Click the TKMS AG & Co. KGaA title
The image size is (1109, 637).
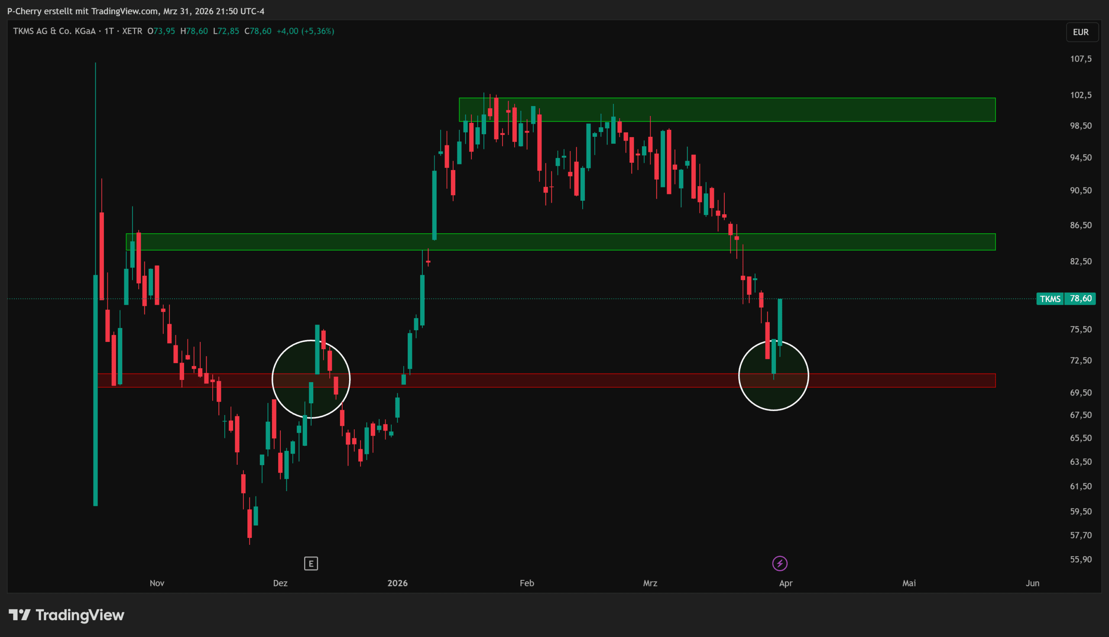(54, 31)
